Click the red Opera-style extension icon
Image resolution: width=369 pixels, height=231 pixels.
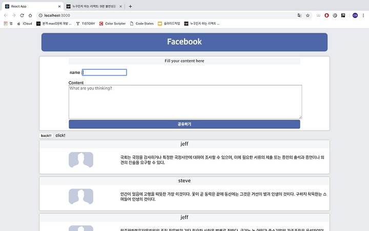[x=326, y=15]
